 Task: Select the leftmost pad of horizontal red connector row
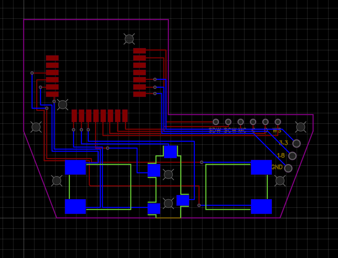coord(74,116)
